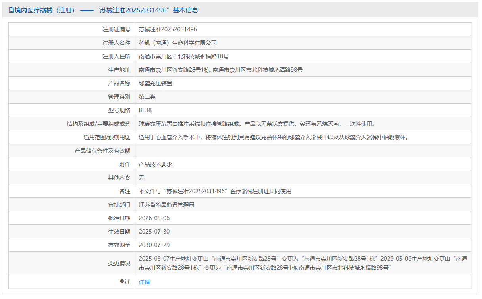Click the 注册人住所 label

click(116, 56)
